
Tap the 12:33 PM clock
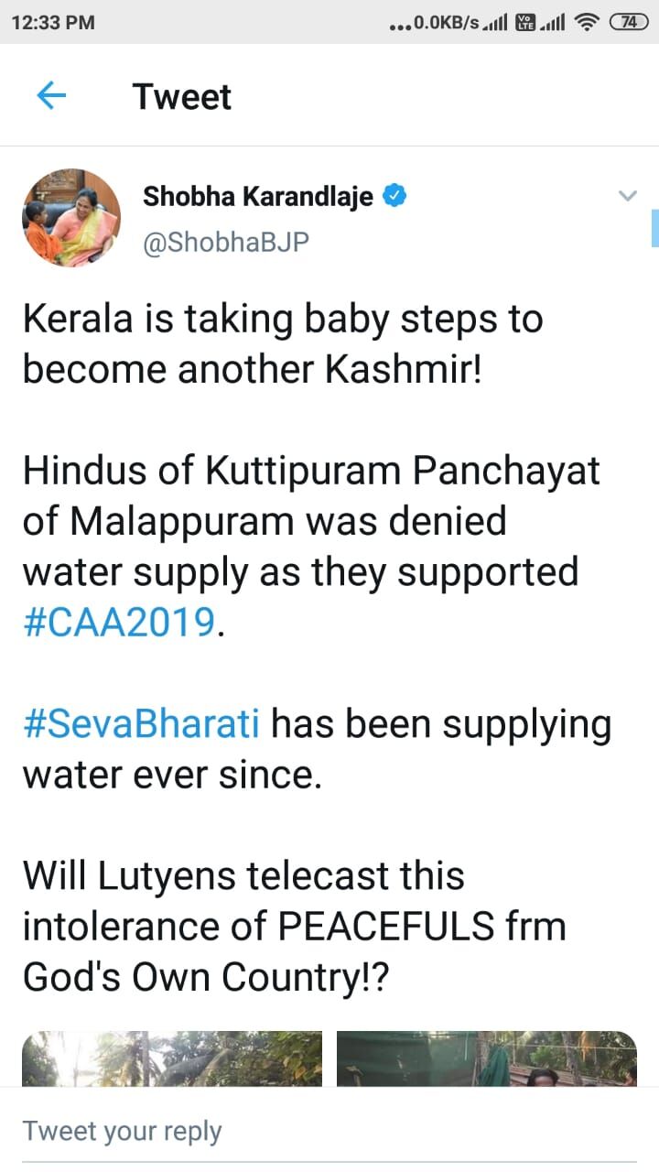(x=53, y=22)
